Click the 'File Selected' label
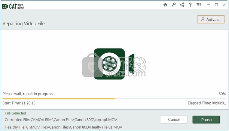Viewport: 229px width, 131px height. [x=15, y=113]
